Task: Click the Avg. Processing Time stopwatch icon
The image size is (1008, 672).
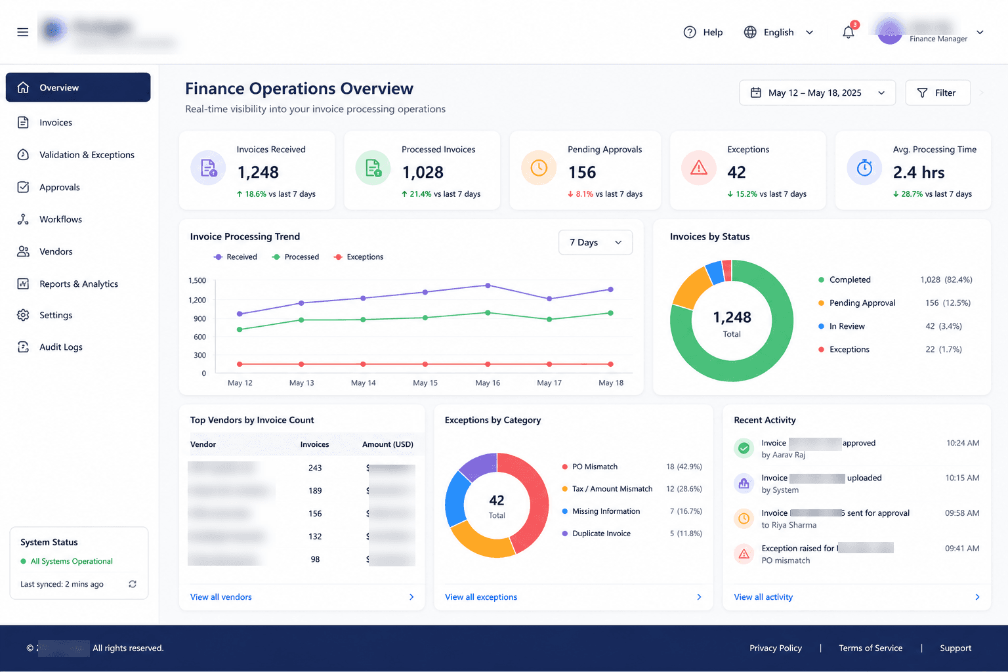Action: 864,168
